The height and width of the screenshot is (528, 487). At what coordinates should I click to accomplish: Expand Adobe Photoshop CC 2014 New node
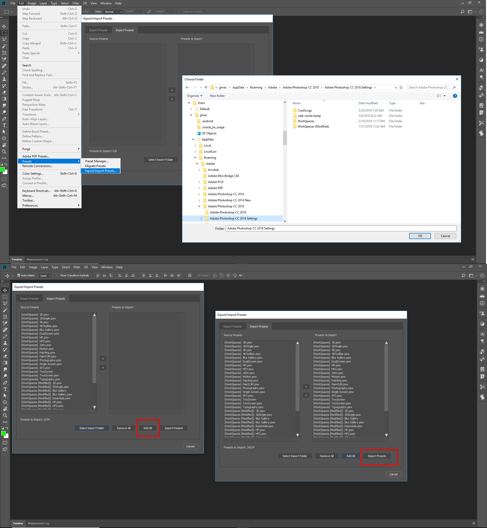(x=199, y=201)
